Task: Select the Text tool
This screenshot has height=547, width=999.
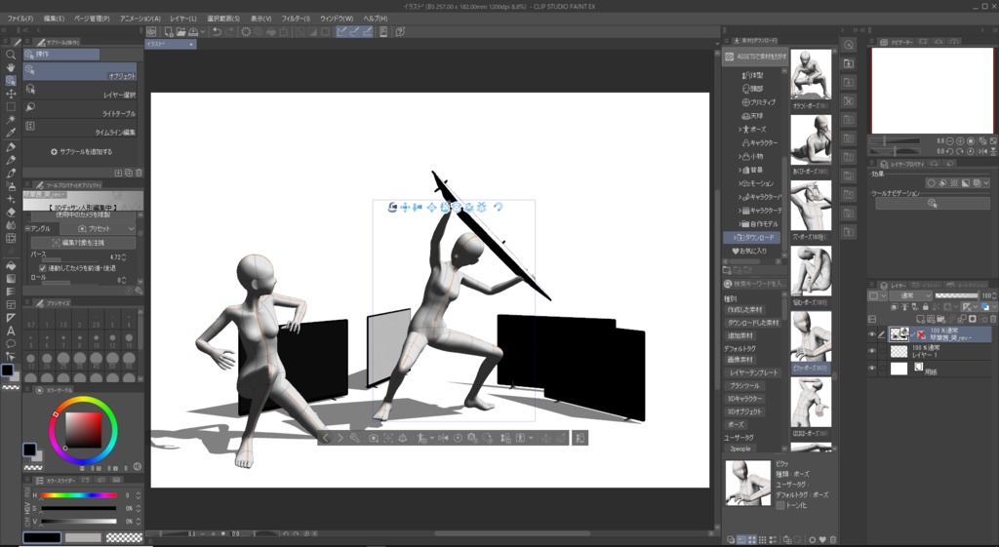Action: click(x=11, y=331)
